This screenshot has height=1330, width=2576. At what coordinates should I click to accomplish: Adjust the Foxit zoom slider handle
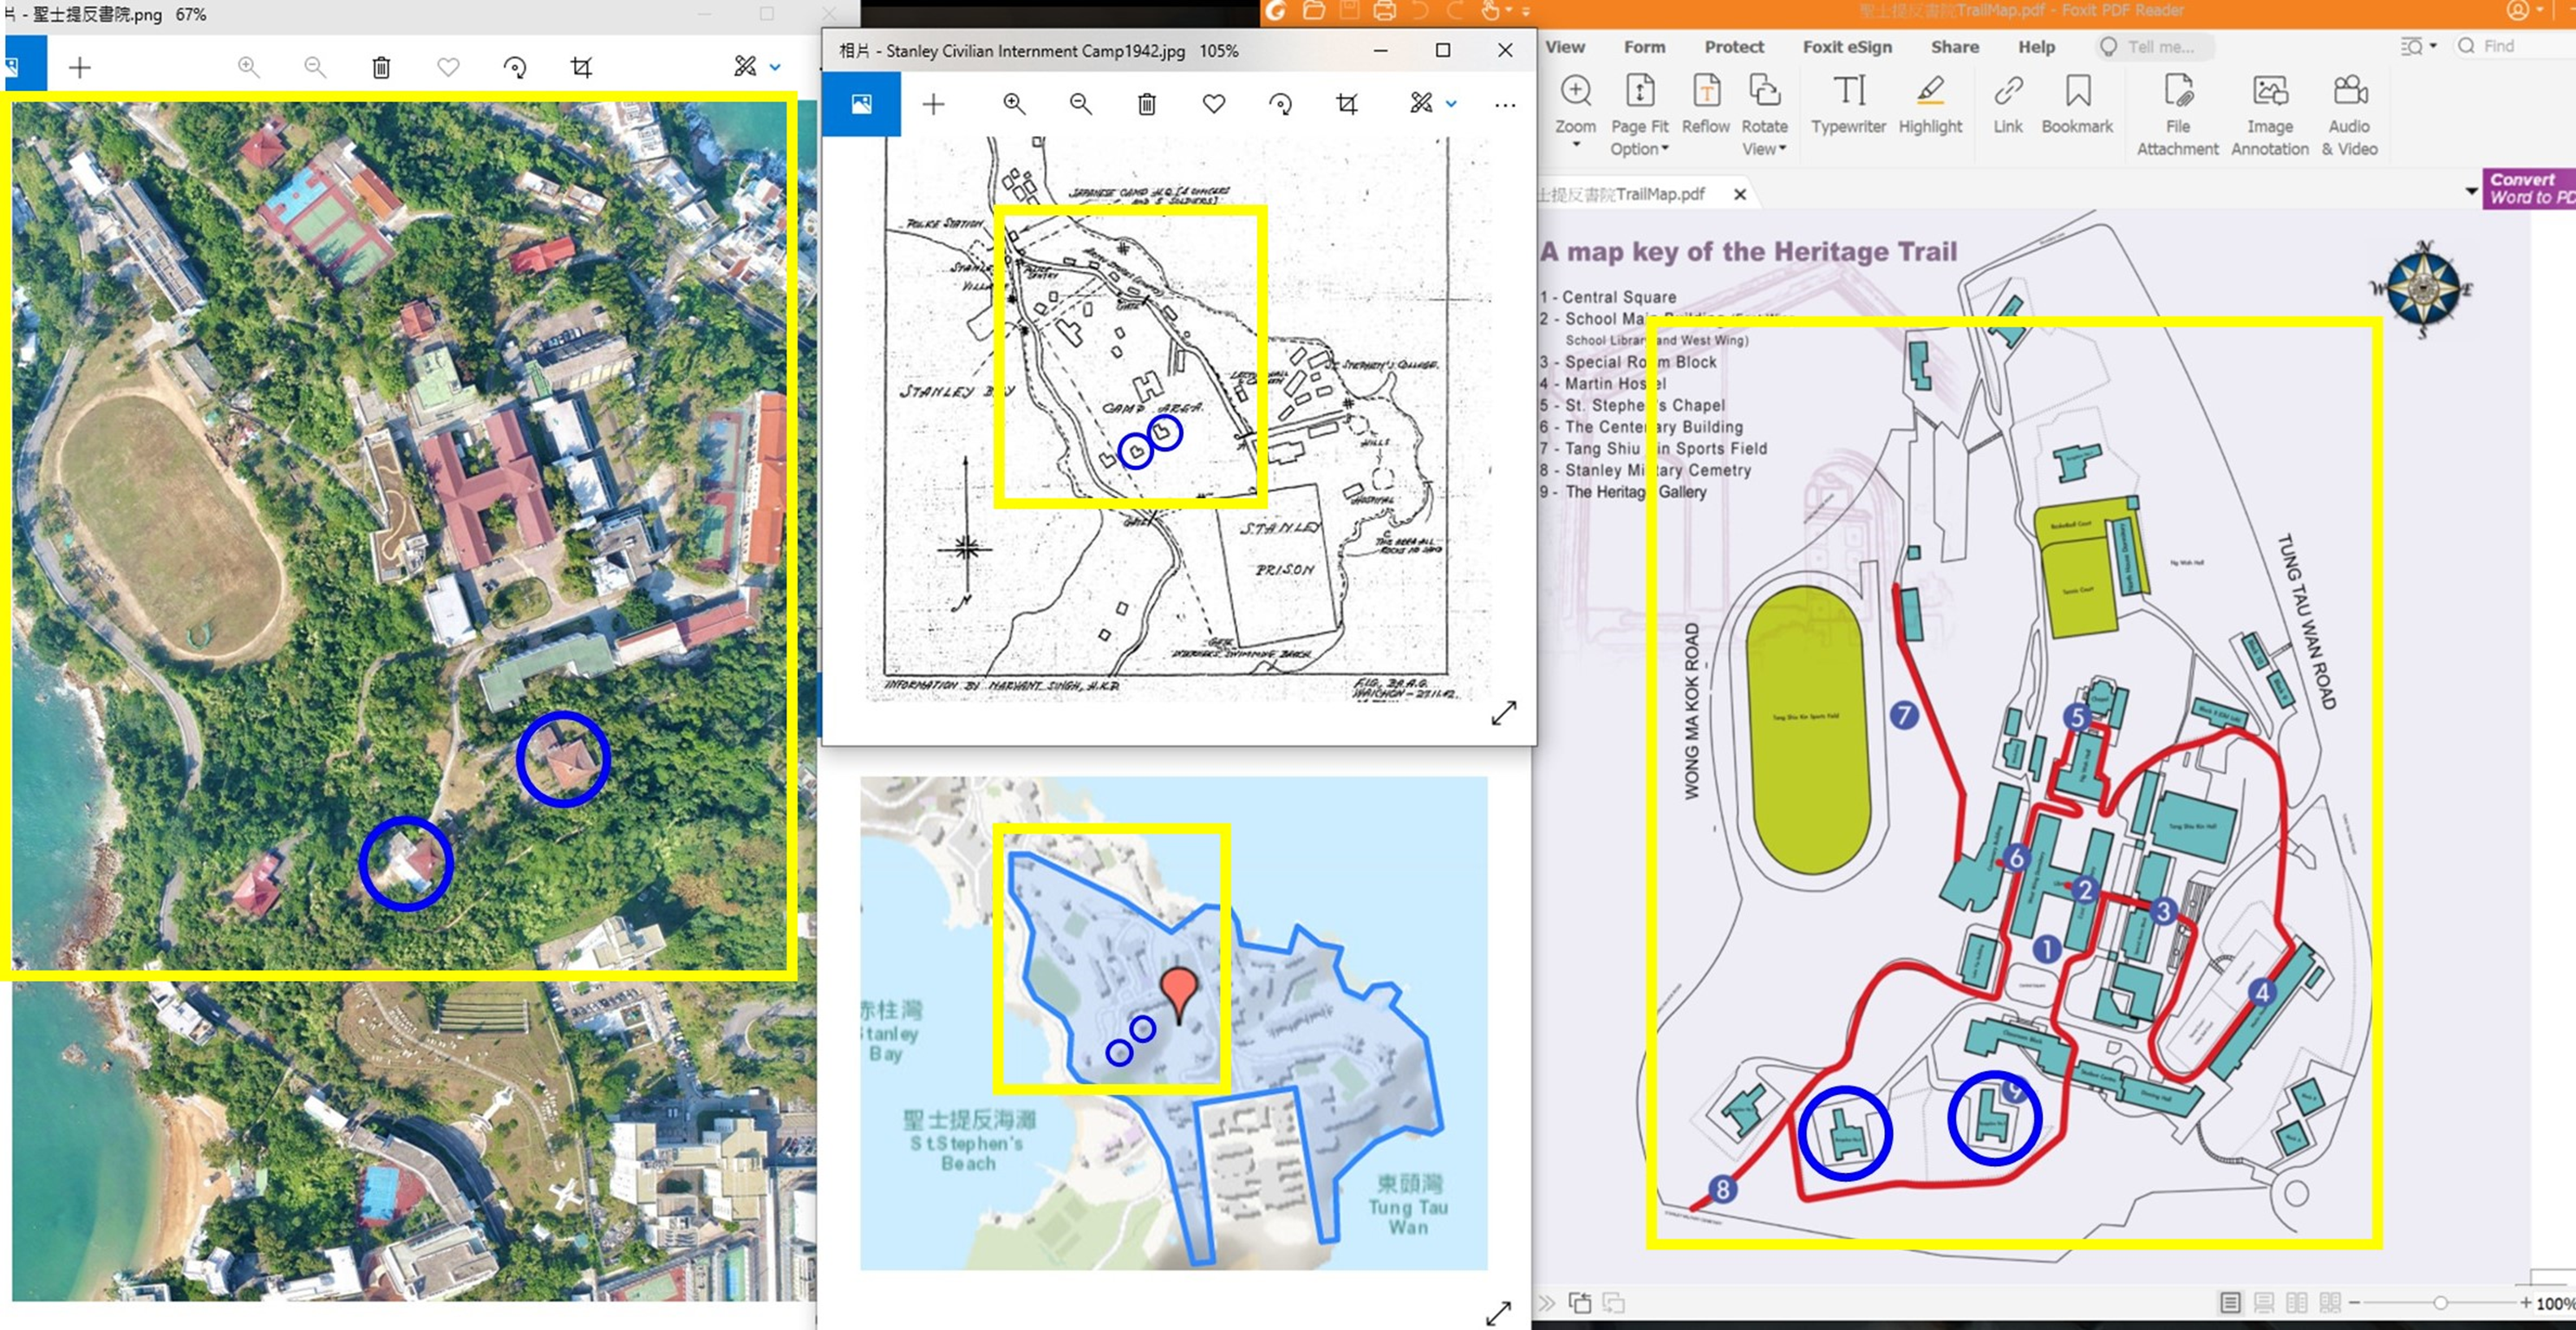coord(2440,1302)
